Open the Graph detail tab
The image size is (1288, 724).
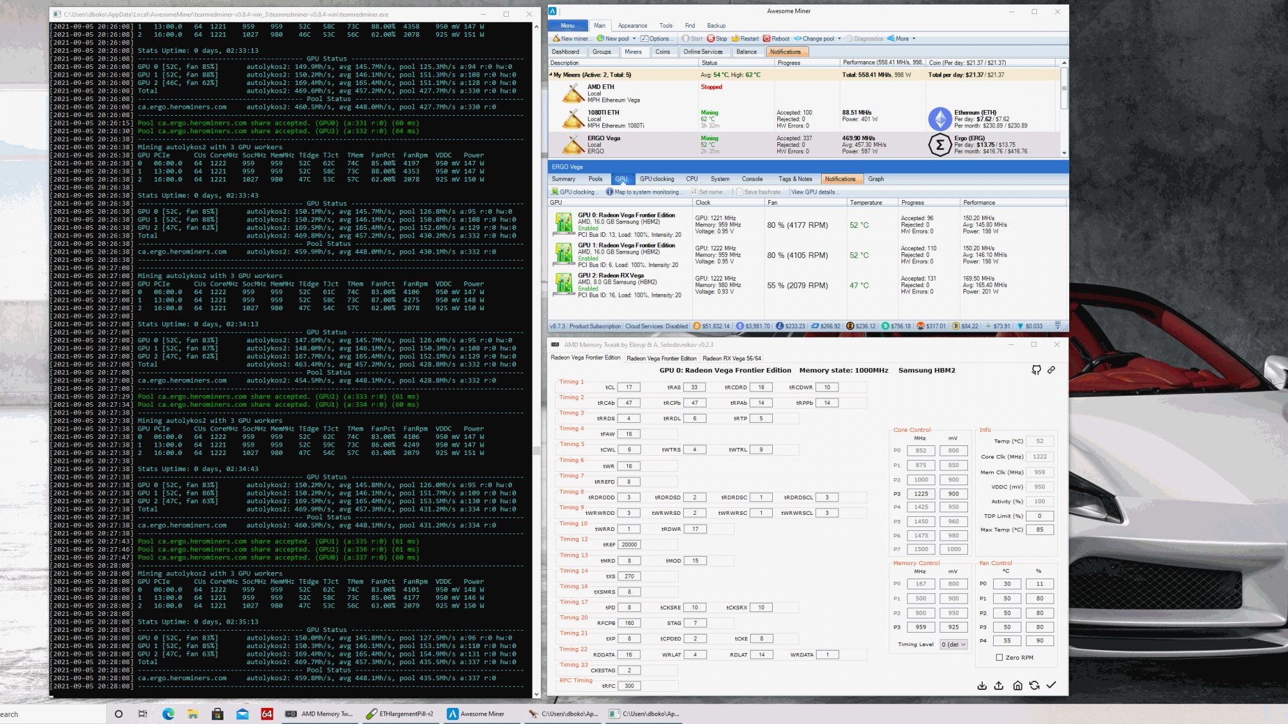click(x=876, y=179)
